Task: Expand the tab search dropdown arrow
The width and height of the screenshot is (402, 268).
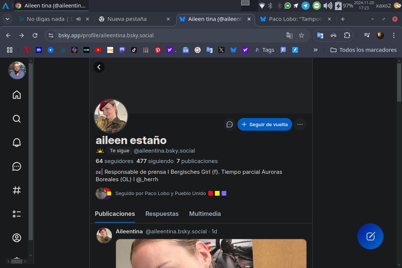Action: click(7, 19)
